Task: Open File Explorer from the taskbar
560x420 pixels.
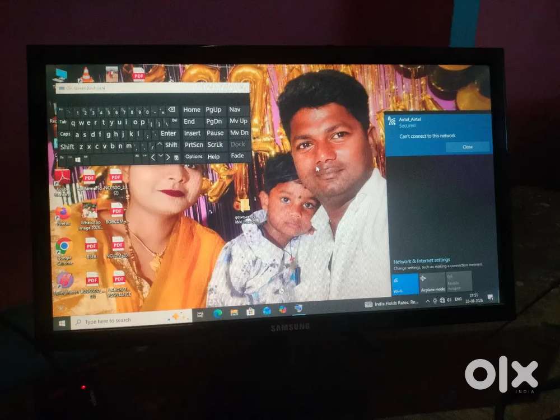Action: (x=234, y=312)
